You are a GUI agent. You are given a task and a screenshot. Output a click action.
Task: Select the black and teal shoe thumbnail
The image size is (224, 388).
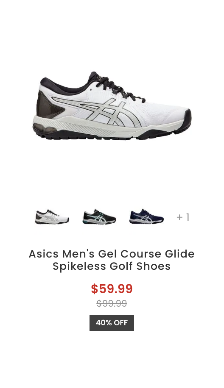99,217
